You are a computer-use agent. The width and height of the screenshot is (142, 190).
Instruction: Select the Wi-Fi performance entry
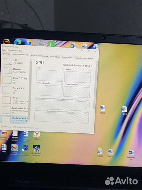tap(15, 100)
